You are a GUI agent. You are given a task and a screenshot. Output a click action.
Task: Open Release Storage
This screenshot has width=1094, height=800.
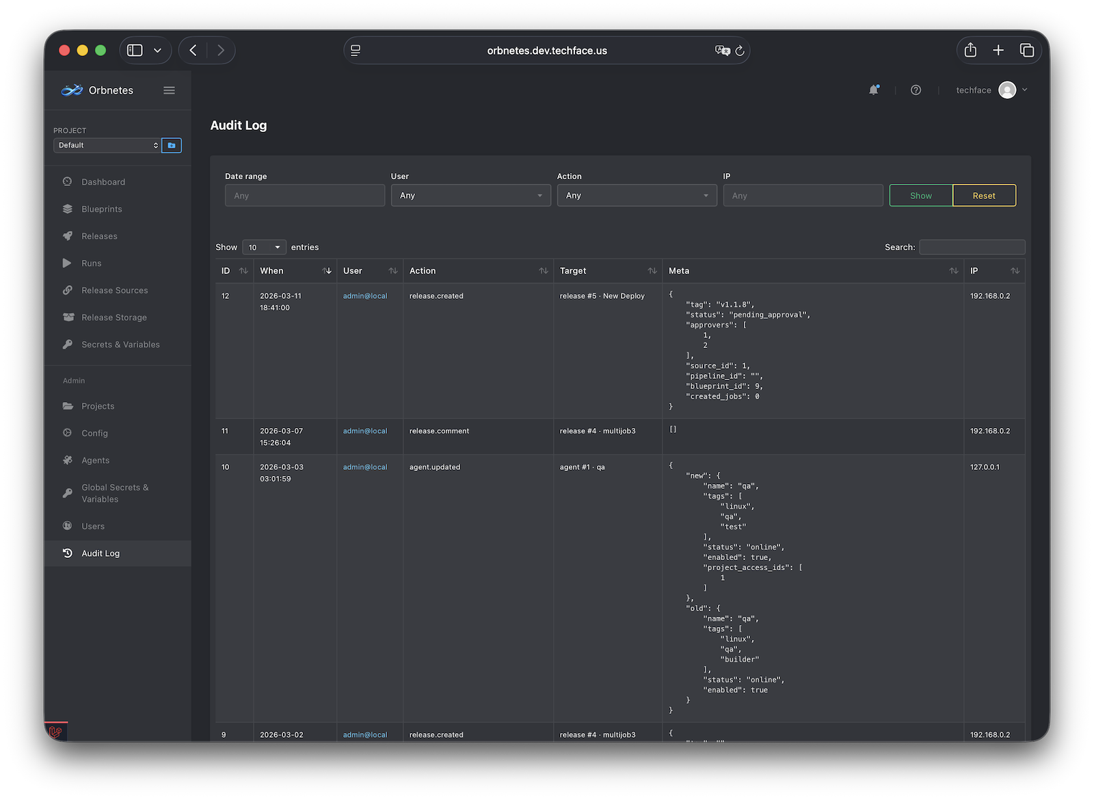tap(114, 317)
